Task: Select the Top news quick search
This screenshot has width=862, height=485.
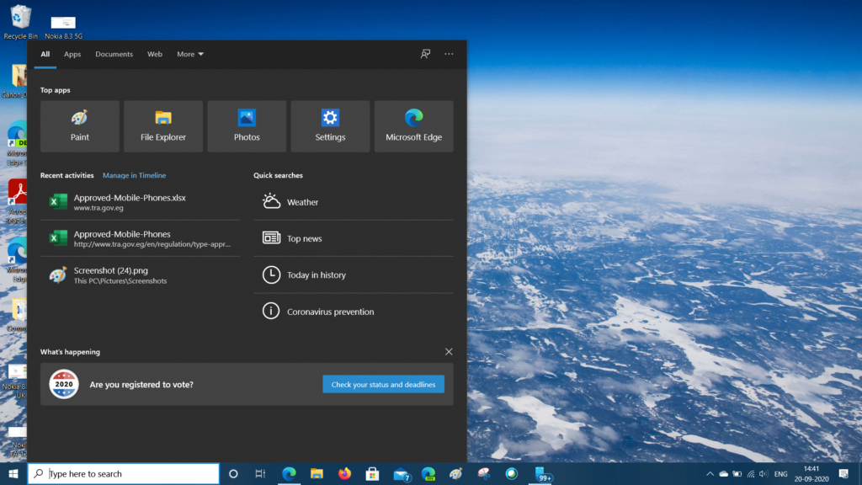Action: (270, 238)
